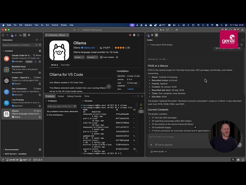Screen dimensions: 246x185
Task: Open the Disable button dropdown arrow
Action: (x=83, y=57)
